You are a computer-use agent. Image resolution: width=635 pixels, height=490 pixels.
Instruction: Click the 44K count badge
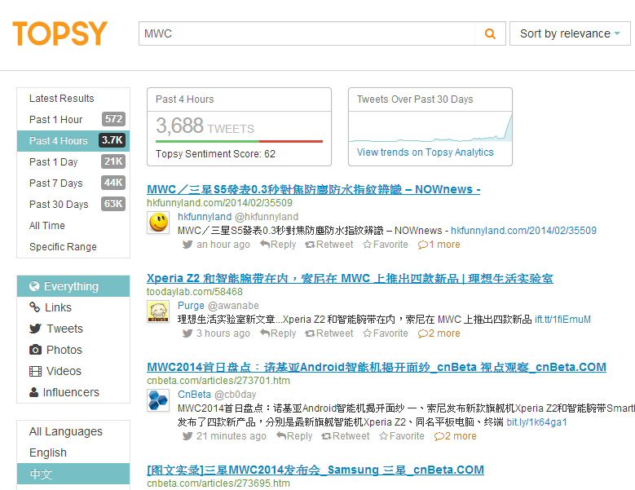113,183
